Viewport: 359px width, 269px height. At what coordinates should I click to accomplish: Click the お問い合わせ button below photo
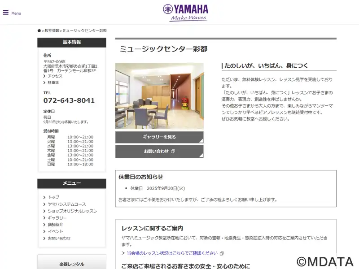(159, 152)
